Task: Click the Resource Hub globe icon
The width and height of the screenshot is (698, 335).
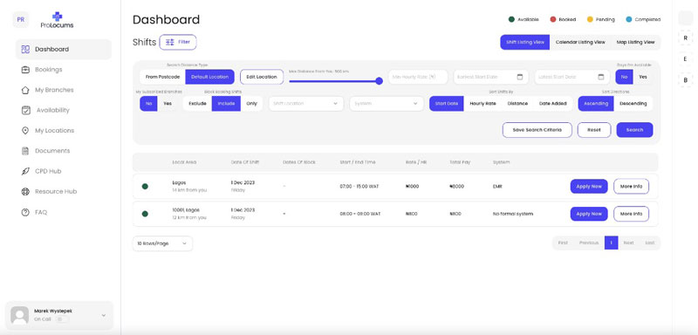Action: [25, 192]
